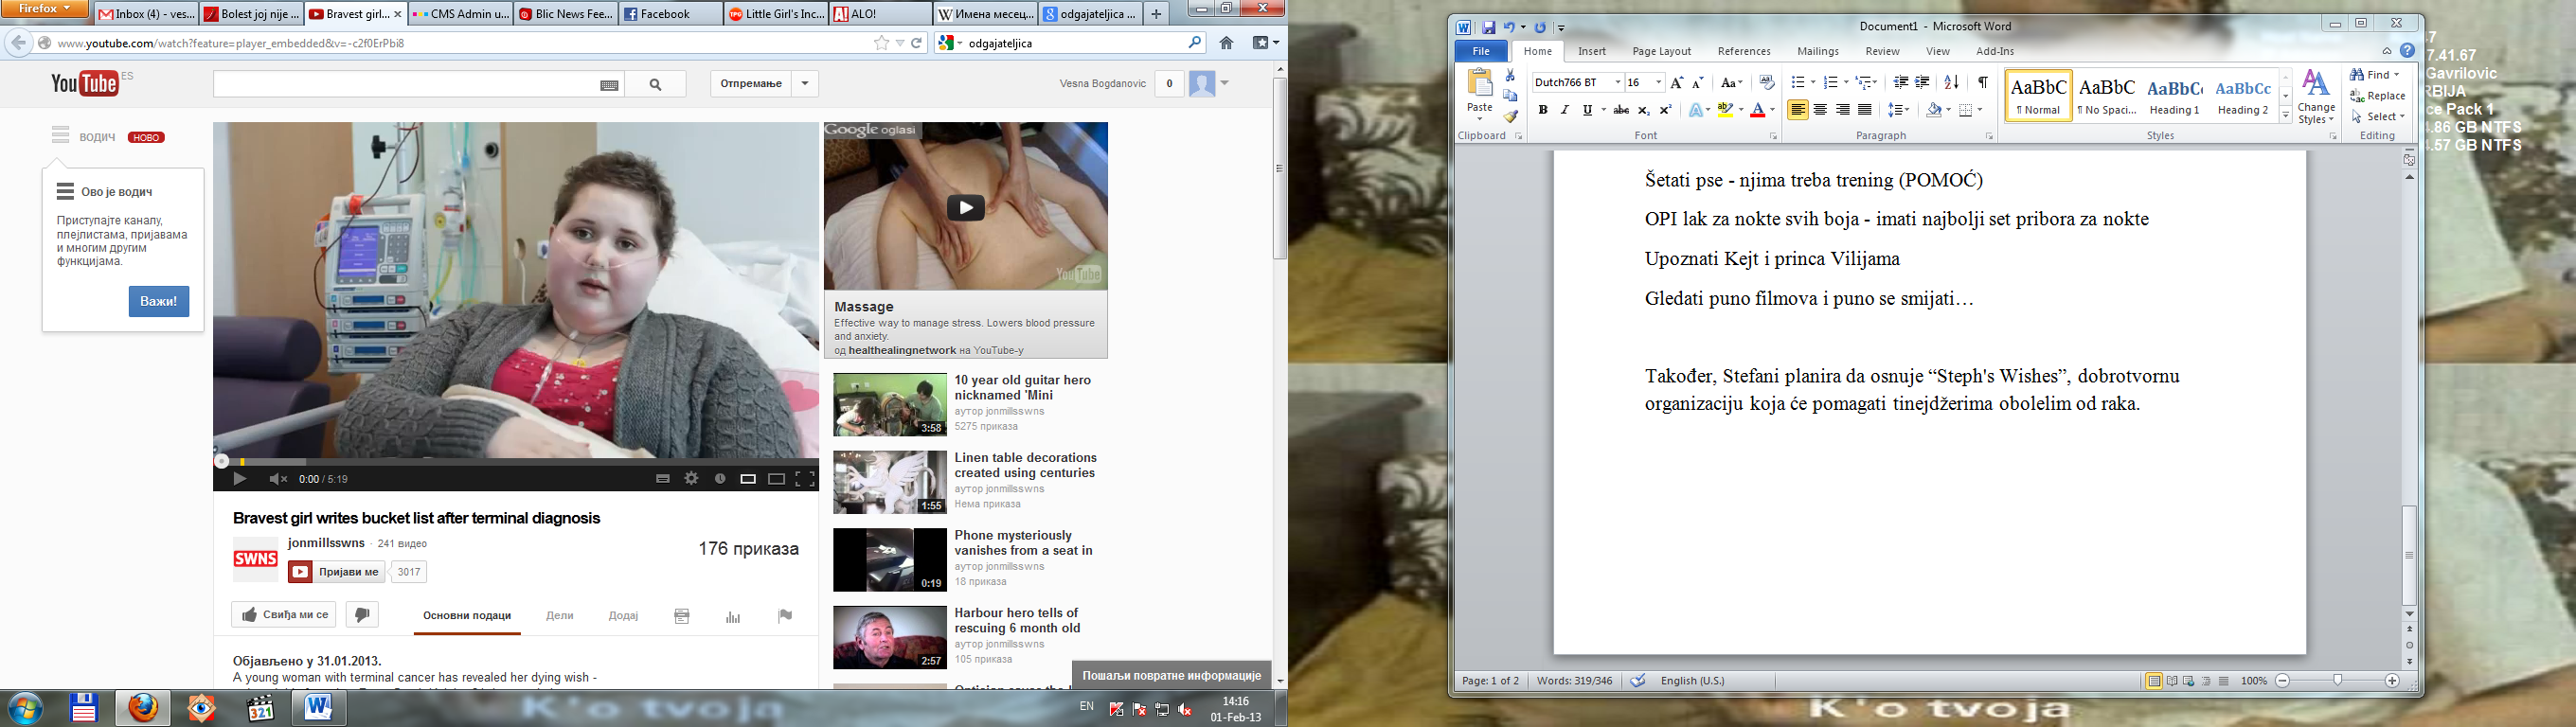This screenshot has height=727, width=2576.
Task: Unmute the YouTube video speaker
Action: (277, 479)
